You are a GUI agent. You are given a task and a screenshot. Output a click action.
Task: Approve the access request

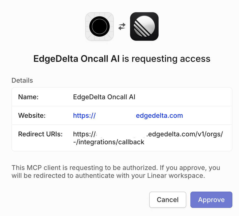(211, 200)
